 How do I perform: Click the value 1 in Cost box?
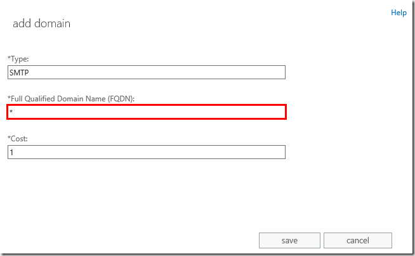point(11,153)
